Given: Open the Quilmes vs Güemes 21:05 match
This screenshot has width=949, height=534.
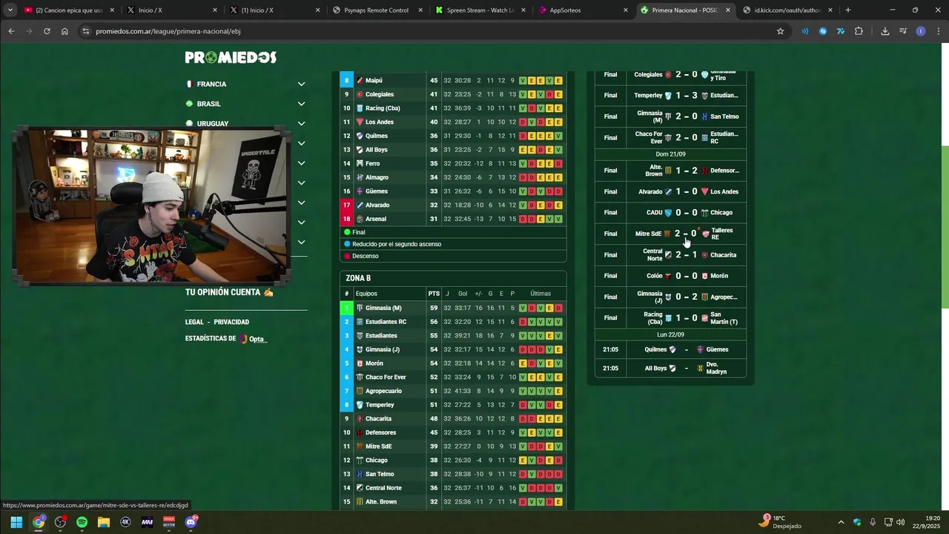Looking at the screenshot, I should (670, 349).
